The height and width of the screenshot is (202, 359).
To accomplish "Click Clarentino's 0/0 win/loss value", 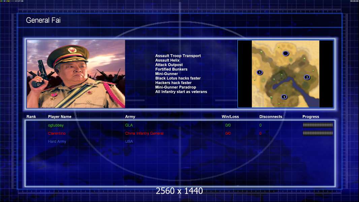I will pos(228,133).
